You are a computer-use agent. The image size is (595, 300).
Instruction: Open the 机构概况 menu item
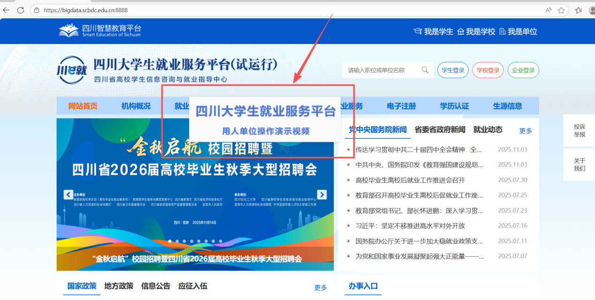click(136, 106)
